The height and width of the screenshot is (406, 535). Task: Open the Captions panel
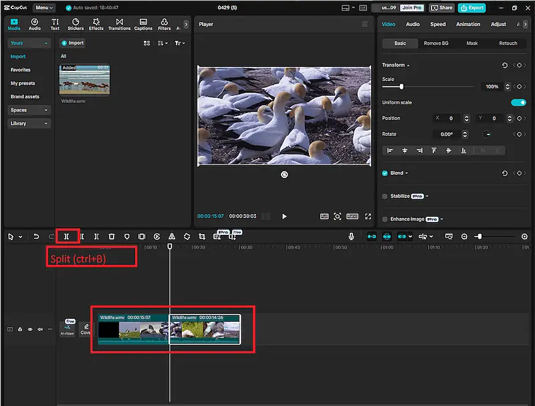pyautogui.click(x=143, y=24)
